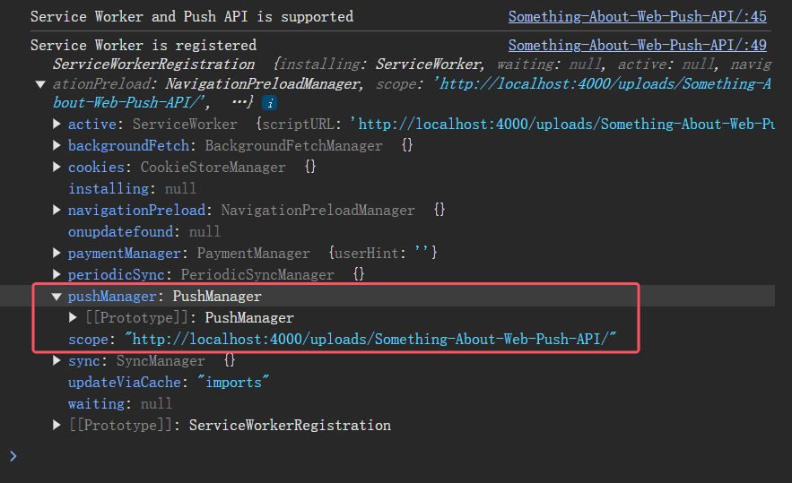The width and height of the screenshot is (792, 483).
Task: Expand the ServiceWorkerRegistration prototype entry
Action: pos(57,425)
